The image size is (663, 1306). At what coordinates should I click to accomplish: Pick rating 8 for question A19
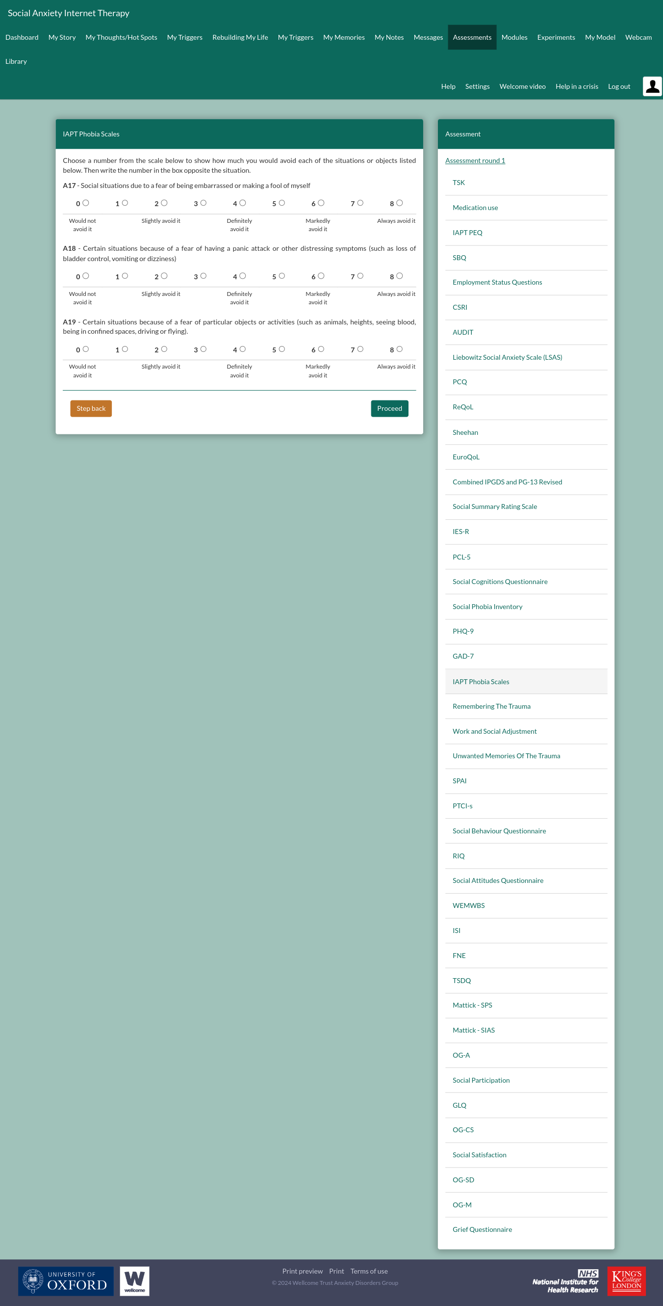tap(400, 349)
